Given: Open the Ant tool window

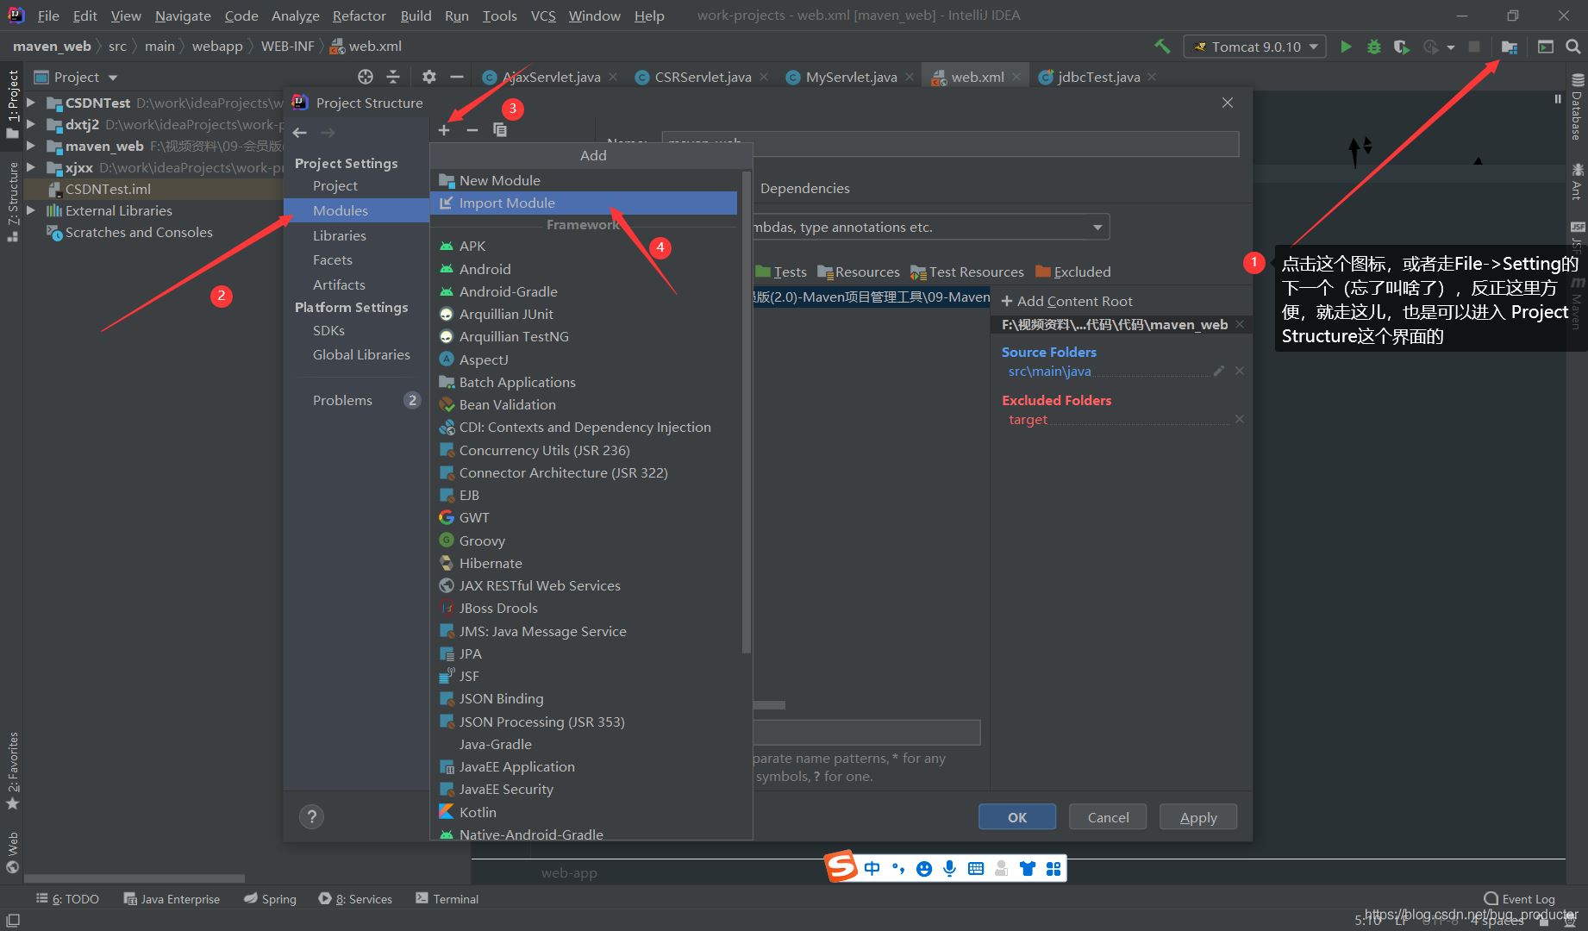Looking at the screenshot, I should point(1577,181).
